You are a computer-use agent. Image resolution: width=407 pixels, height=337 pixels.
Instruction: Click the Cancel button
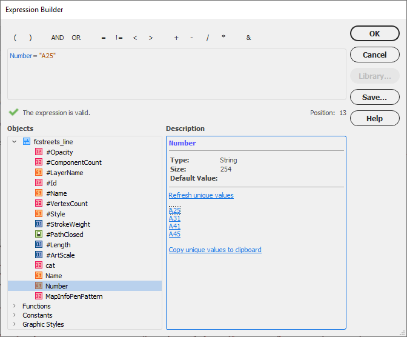click(x=374, y=55)
